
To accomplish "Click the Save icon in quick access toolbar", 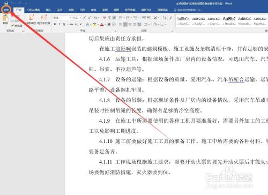I will pos(6,3).
